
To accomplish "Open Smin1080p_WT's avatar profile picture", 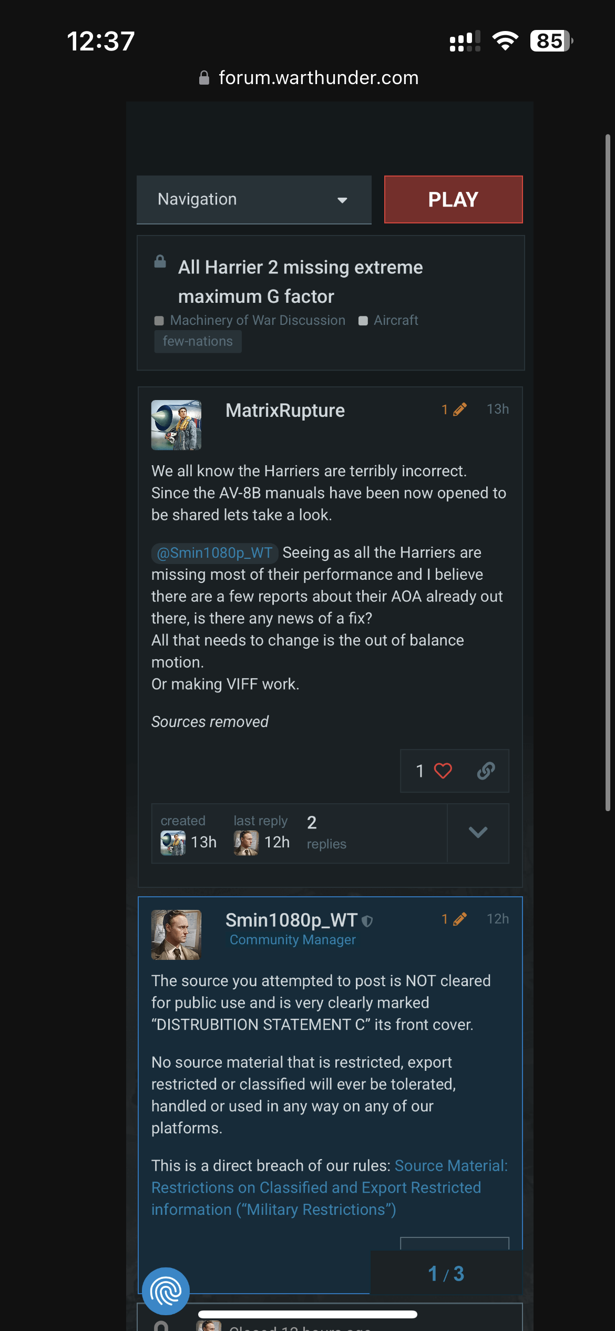I will click(x=176, y=935).
